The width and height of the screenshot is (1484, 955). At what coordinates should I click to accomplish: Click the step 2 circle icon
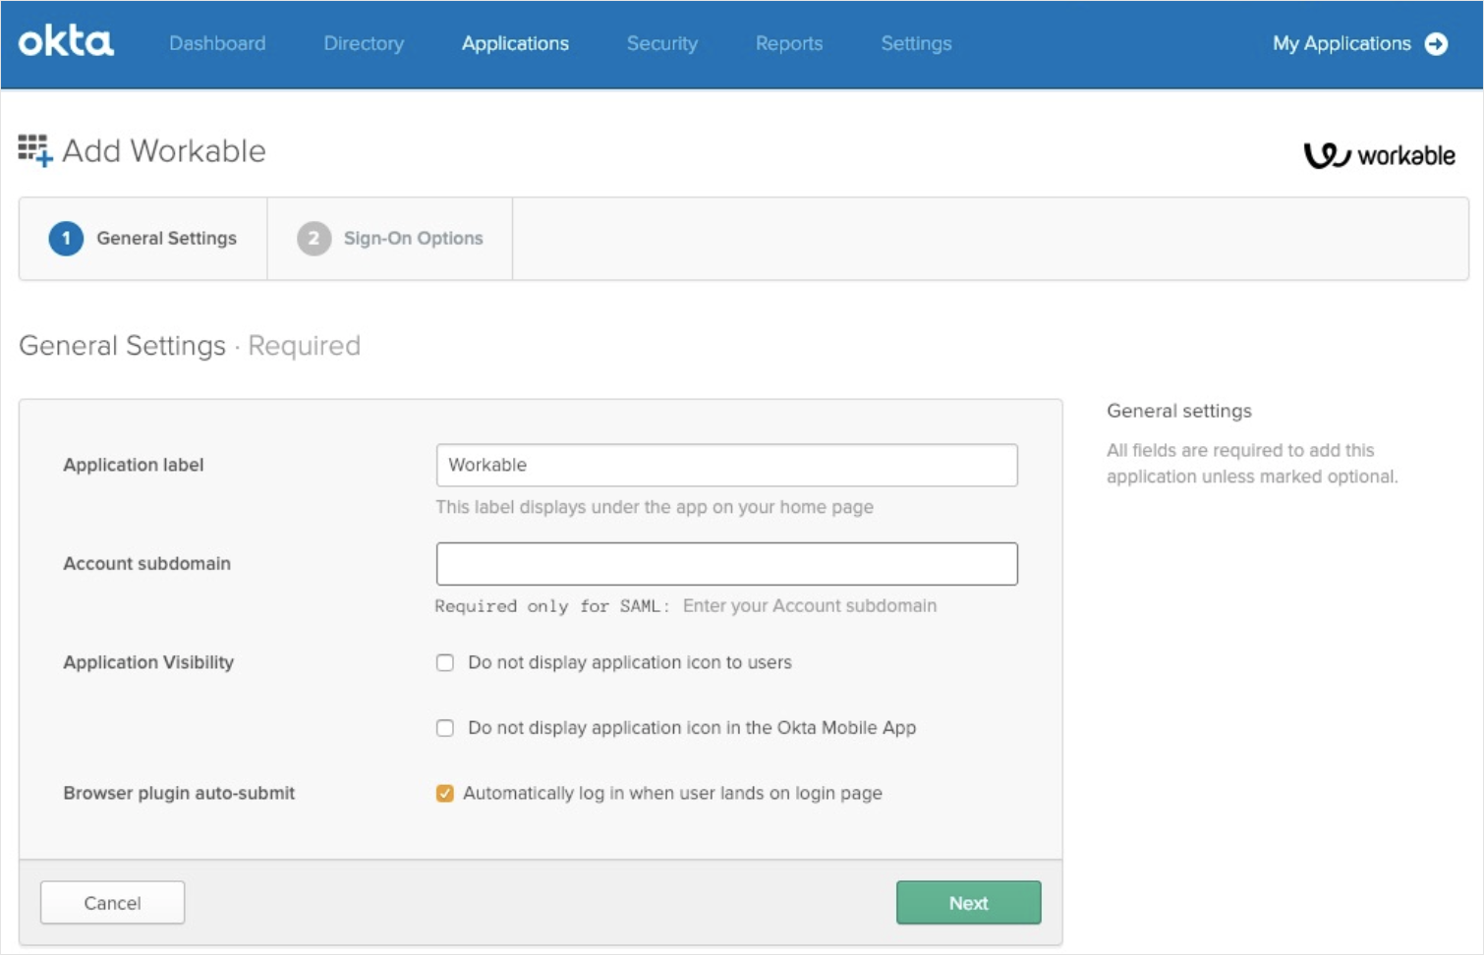314,238
